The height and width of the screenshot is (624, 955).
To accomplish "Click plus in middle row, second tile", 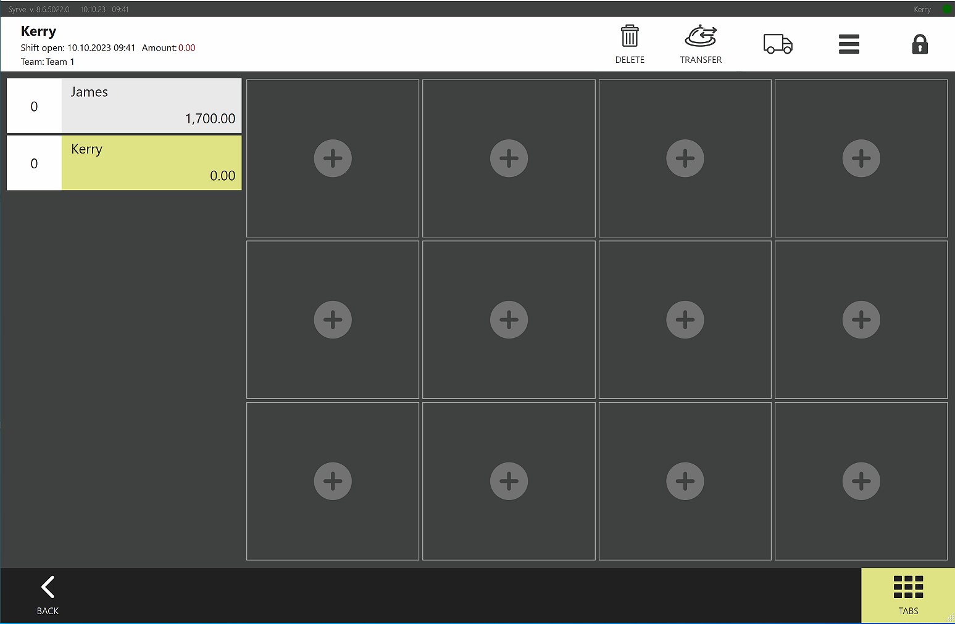I will point(509,319).
